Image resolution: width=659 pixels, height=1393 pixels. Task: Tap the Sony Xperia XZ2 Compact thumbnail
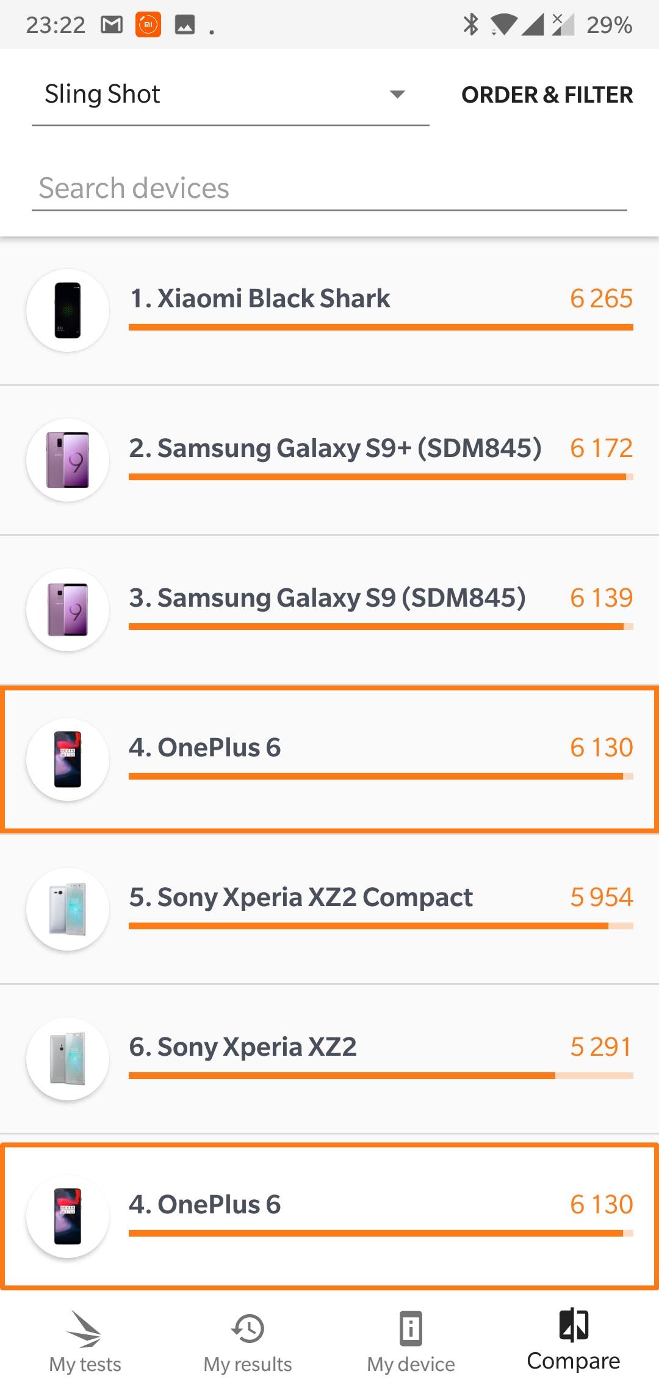[68, 909]
